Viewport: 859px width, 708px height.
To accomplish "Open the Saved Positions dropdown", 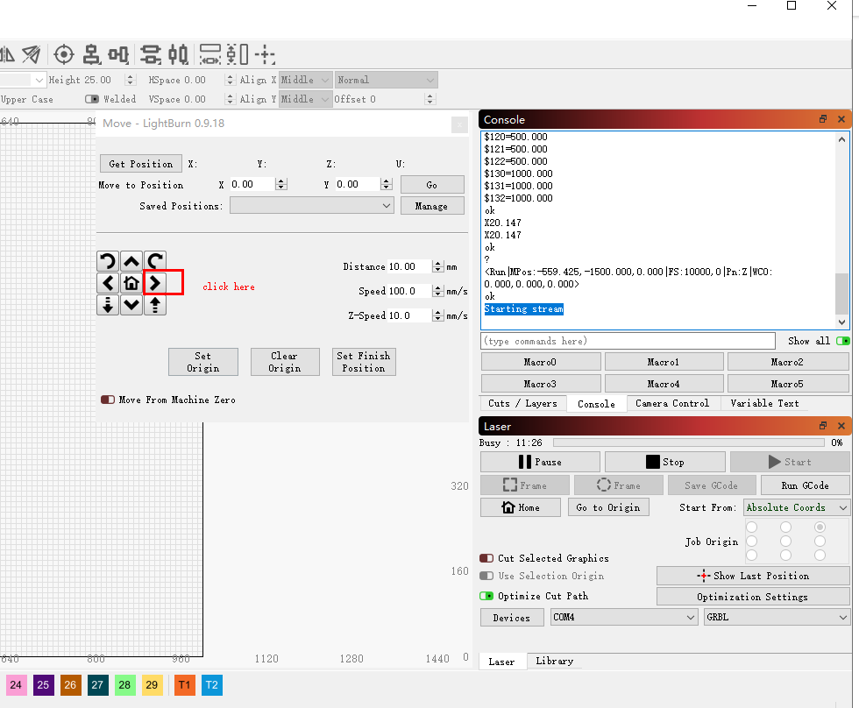I will [x=311, y=206].
